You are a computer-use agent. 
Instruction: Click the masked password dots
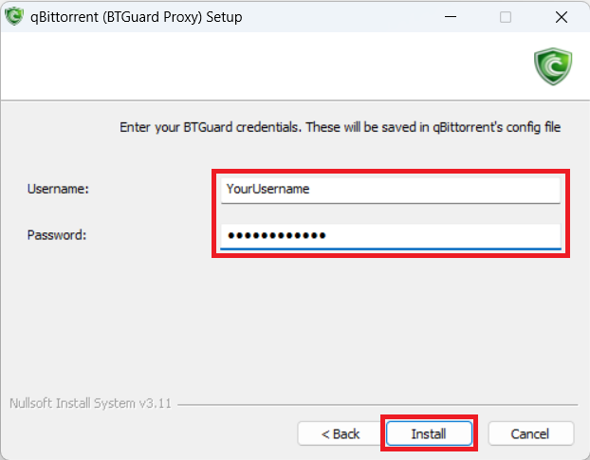274,234
